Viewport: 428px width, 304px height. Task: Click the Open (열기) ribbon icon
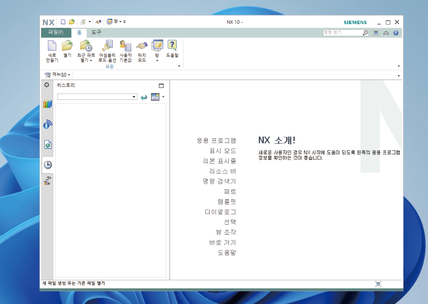tap(67, 49)
